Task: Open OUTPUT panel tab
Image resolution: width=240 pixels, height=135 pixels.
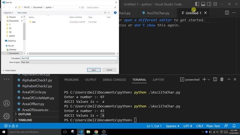Action: [91, 80]
